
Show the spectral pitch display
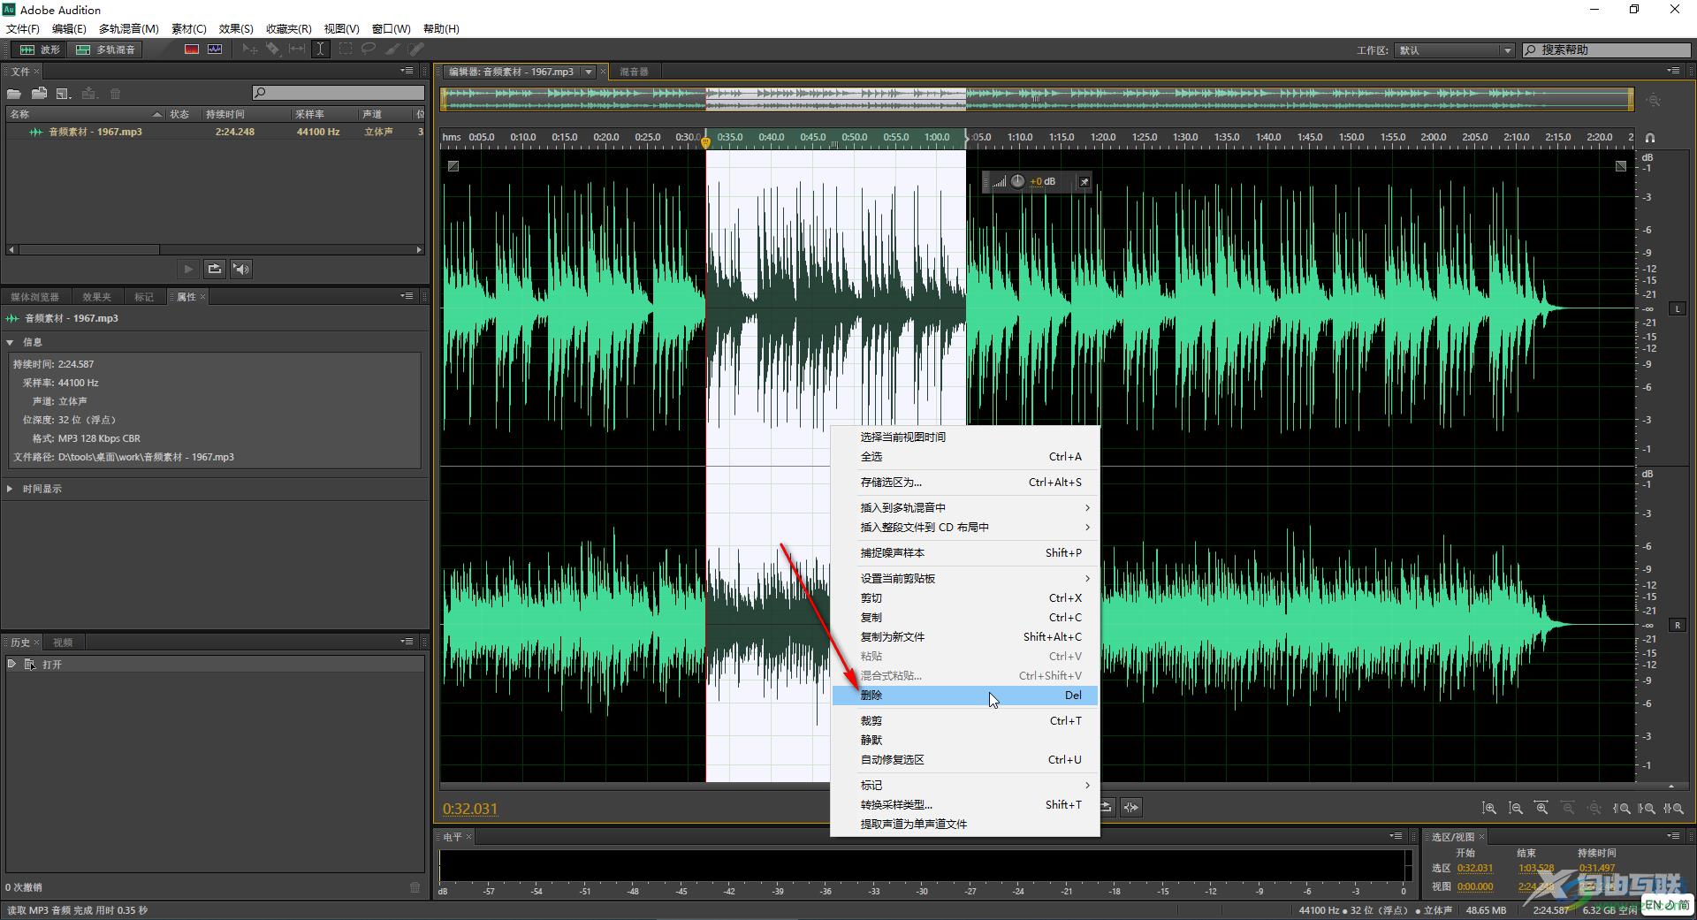tap(215, 49)
